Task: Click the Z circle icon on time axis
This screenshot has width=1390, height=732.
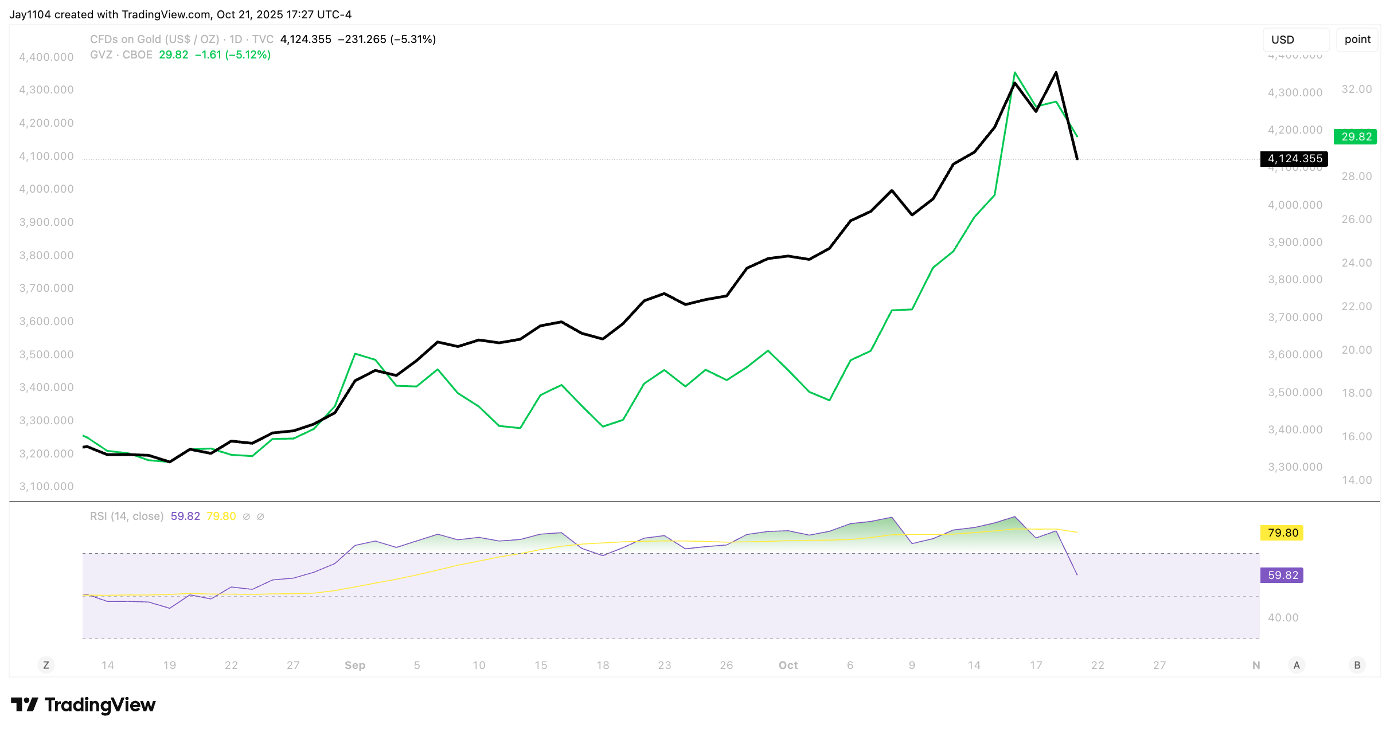Action: tap(46, 665)
